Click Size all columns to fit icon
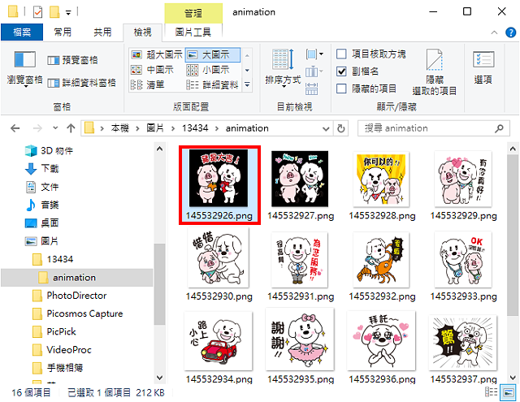The height and width of the screenshot is (402, 520). click(311, 89)
